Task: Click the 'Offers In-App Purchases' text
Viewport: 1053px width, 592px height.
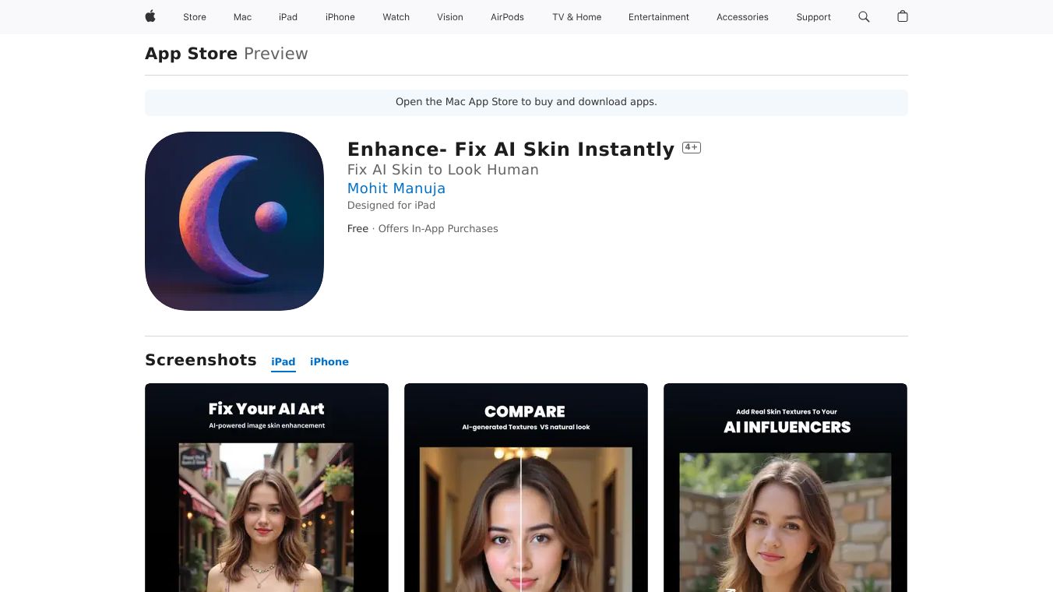Action: tap(438, 229)
